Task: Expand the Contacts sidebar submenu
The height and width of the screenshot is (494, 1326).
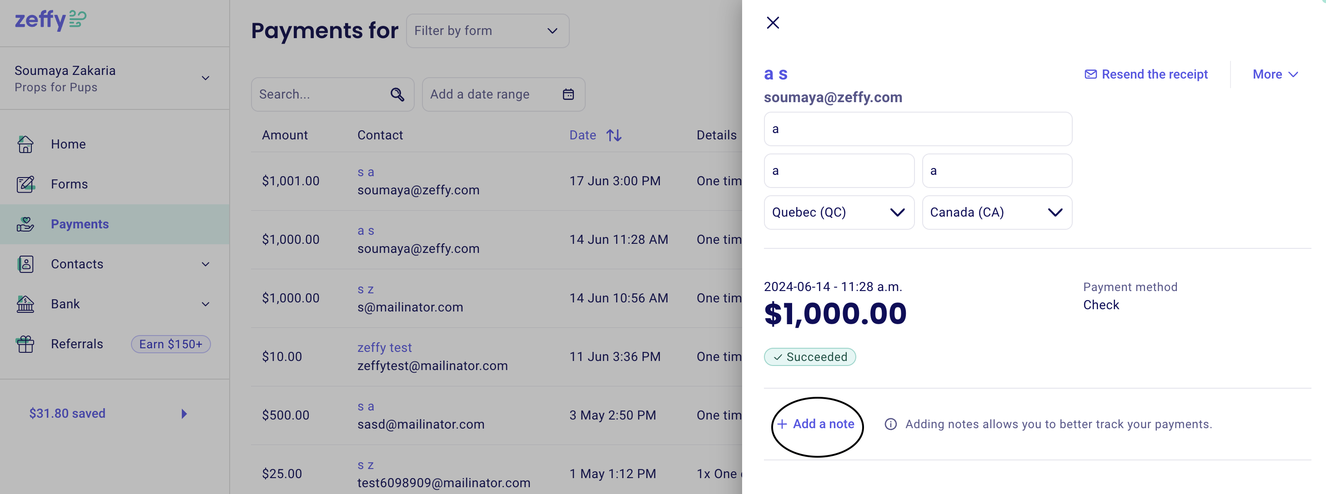Action: (206, 264)
